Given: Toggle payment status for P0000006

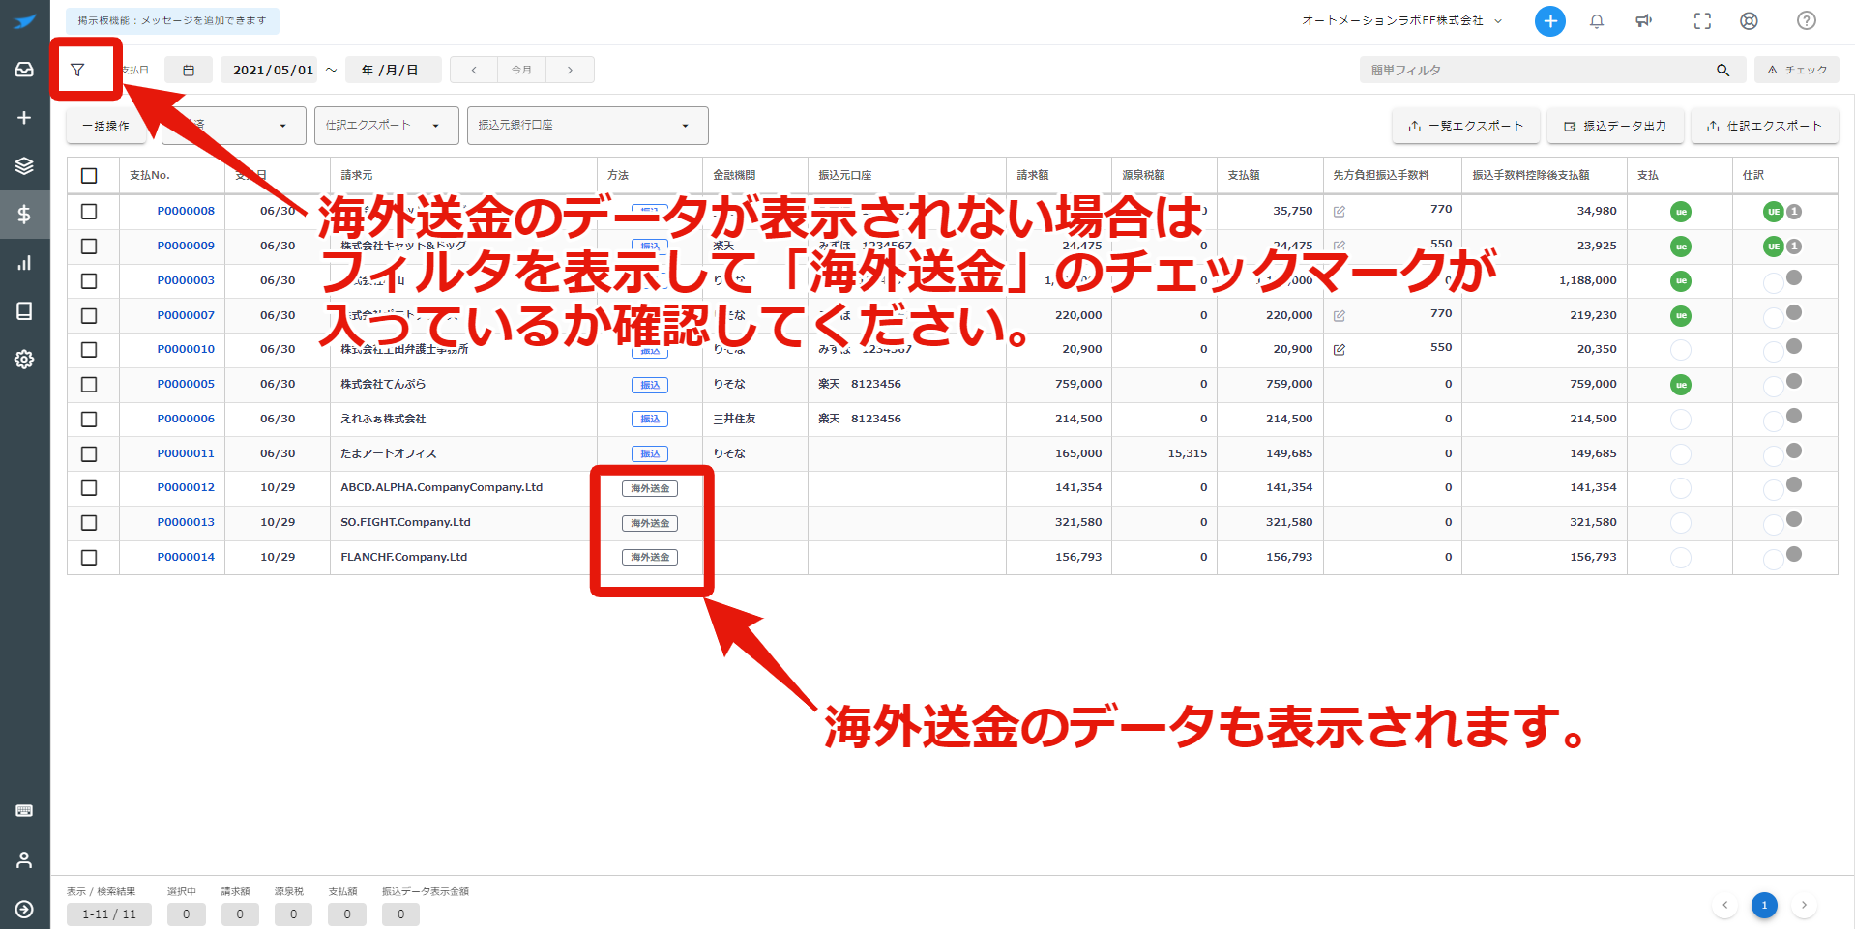Looking at the screenshot, I should [1681, 420].
